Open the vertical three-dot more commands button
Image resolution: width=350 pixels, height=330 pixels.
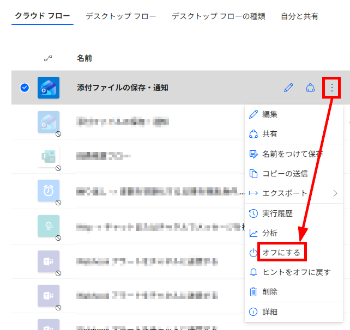tap(331, 88)
